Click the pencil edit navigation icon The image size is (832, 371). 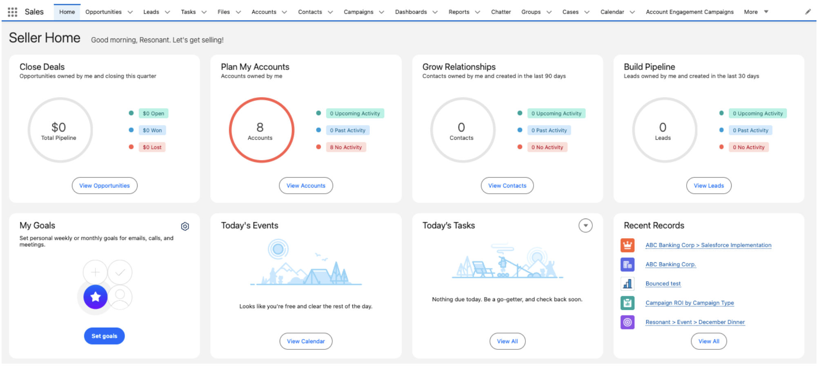coord(808,12)
